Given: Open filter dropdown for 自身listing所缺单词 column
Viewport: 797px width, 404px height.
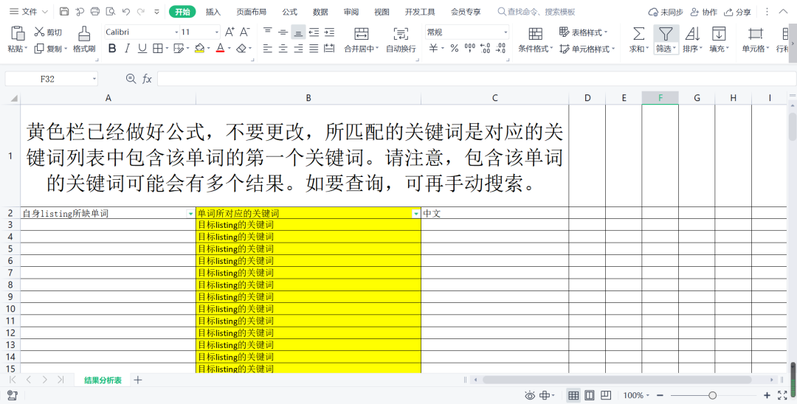Looking at the screenshot, I should 190,215.
